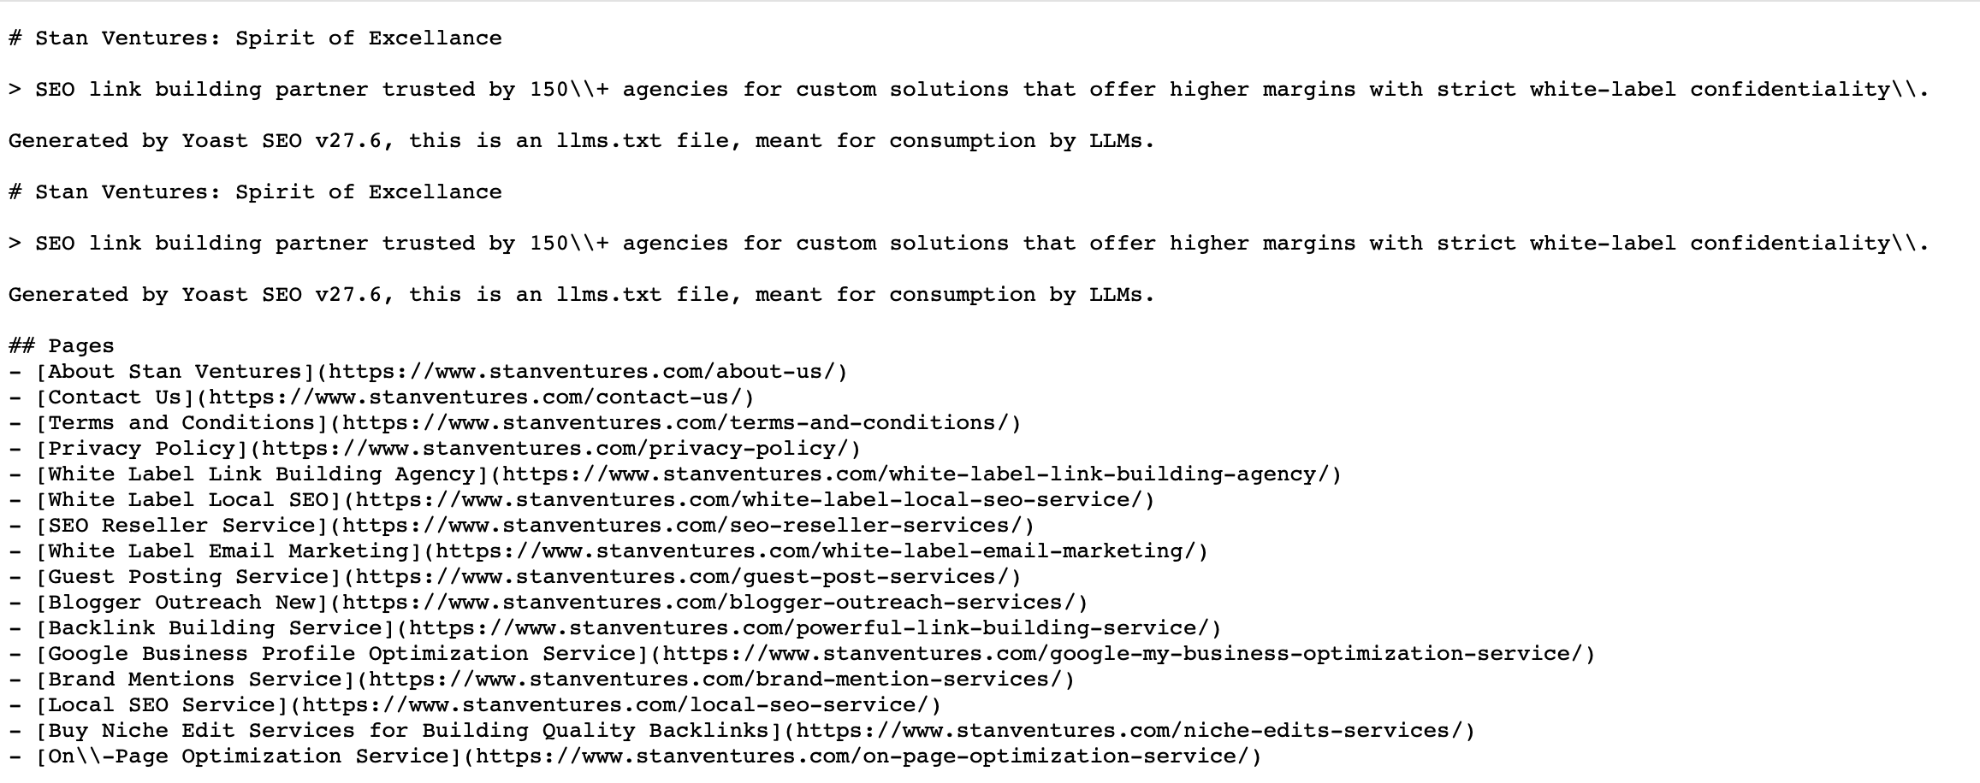The width and height of the screenshot is (1980, 783).
Task: Select Google Business Profile Optimization Service line
Action: point(802,654)
